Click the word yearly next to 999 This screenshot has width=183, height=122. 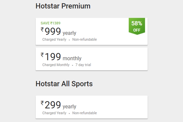coord(69,34)
